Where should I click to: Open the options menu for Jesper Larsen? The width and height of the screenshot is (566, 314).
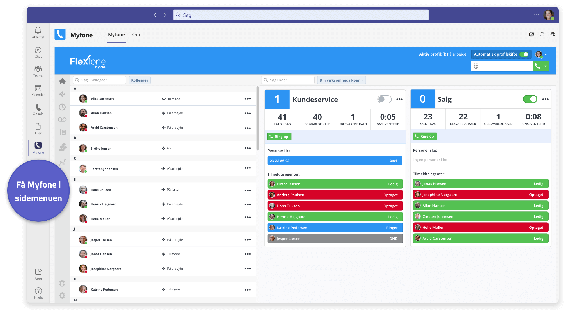pyautogui.click(x=247, y=240)
